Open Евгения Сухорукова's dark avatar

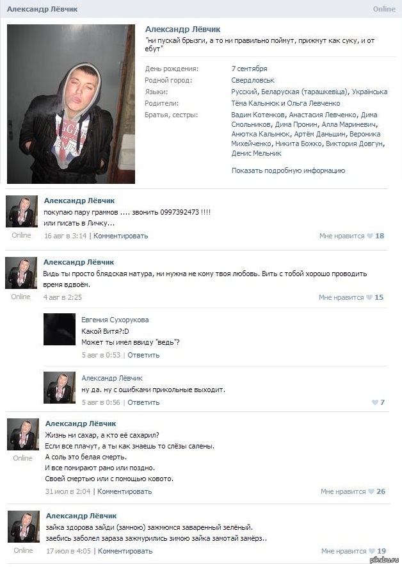coord(60,329)
